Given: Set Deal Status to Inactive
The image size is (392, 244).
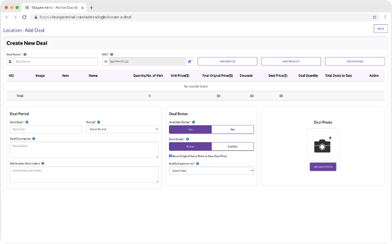Looking at the screenshot, I should click(232, 146).
